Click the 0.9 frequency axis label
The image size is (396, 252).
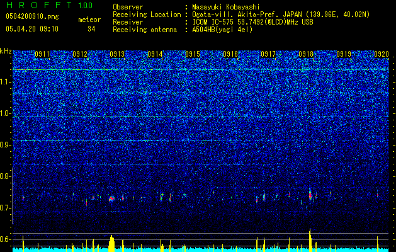pyautogui.click(x=6, y=145)
